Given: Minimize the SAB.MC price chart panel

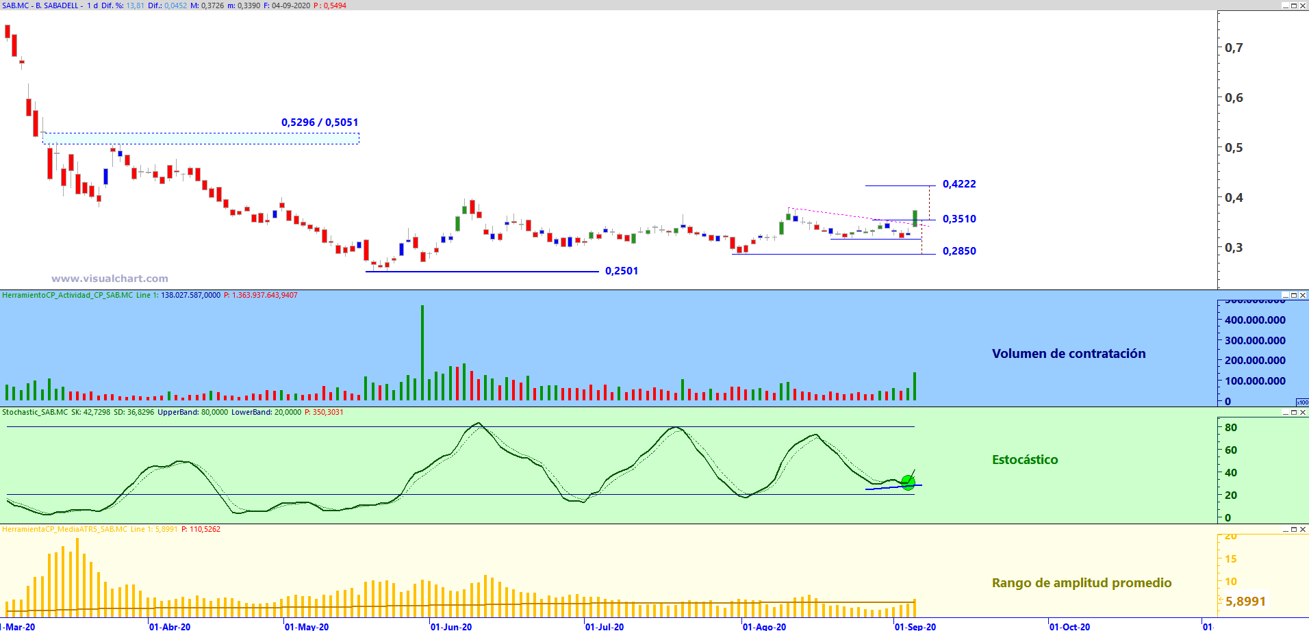Looking at the screenshot, I should click(x=1285, y=5).
